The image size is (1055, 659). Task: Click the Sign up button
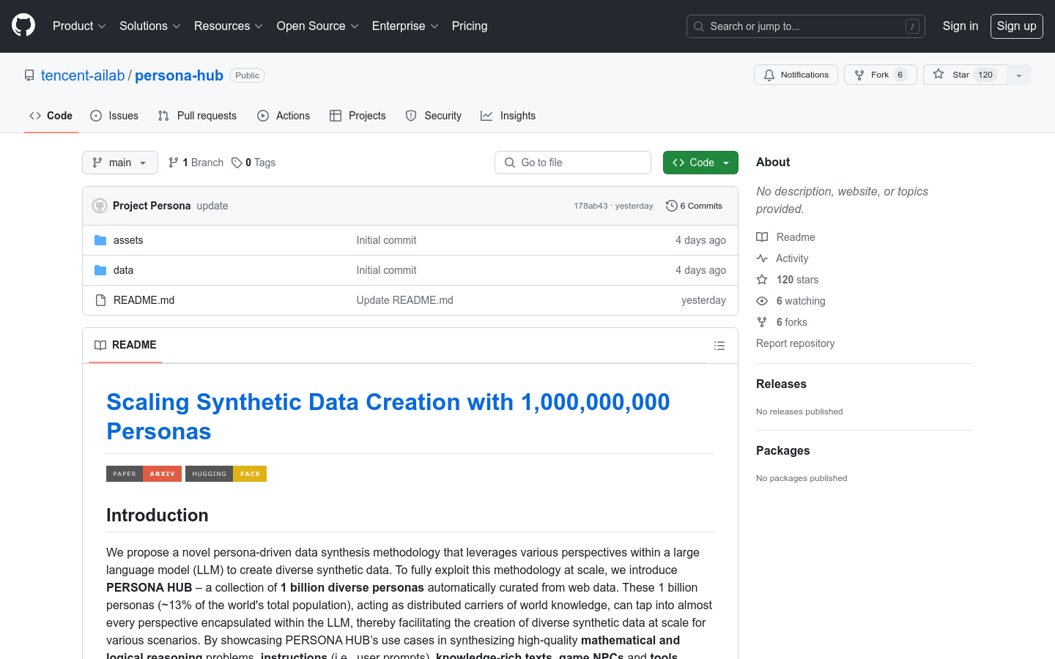click(1017, 26)
